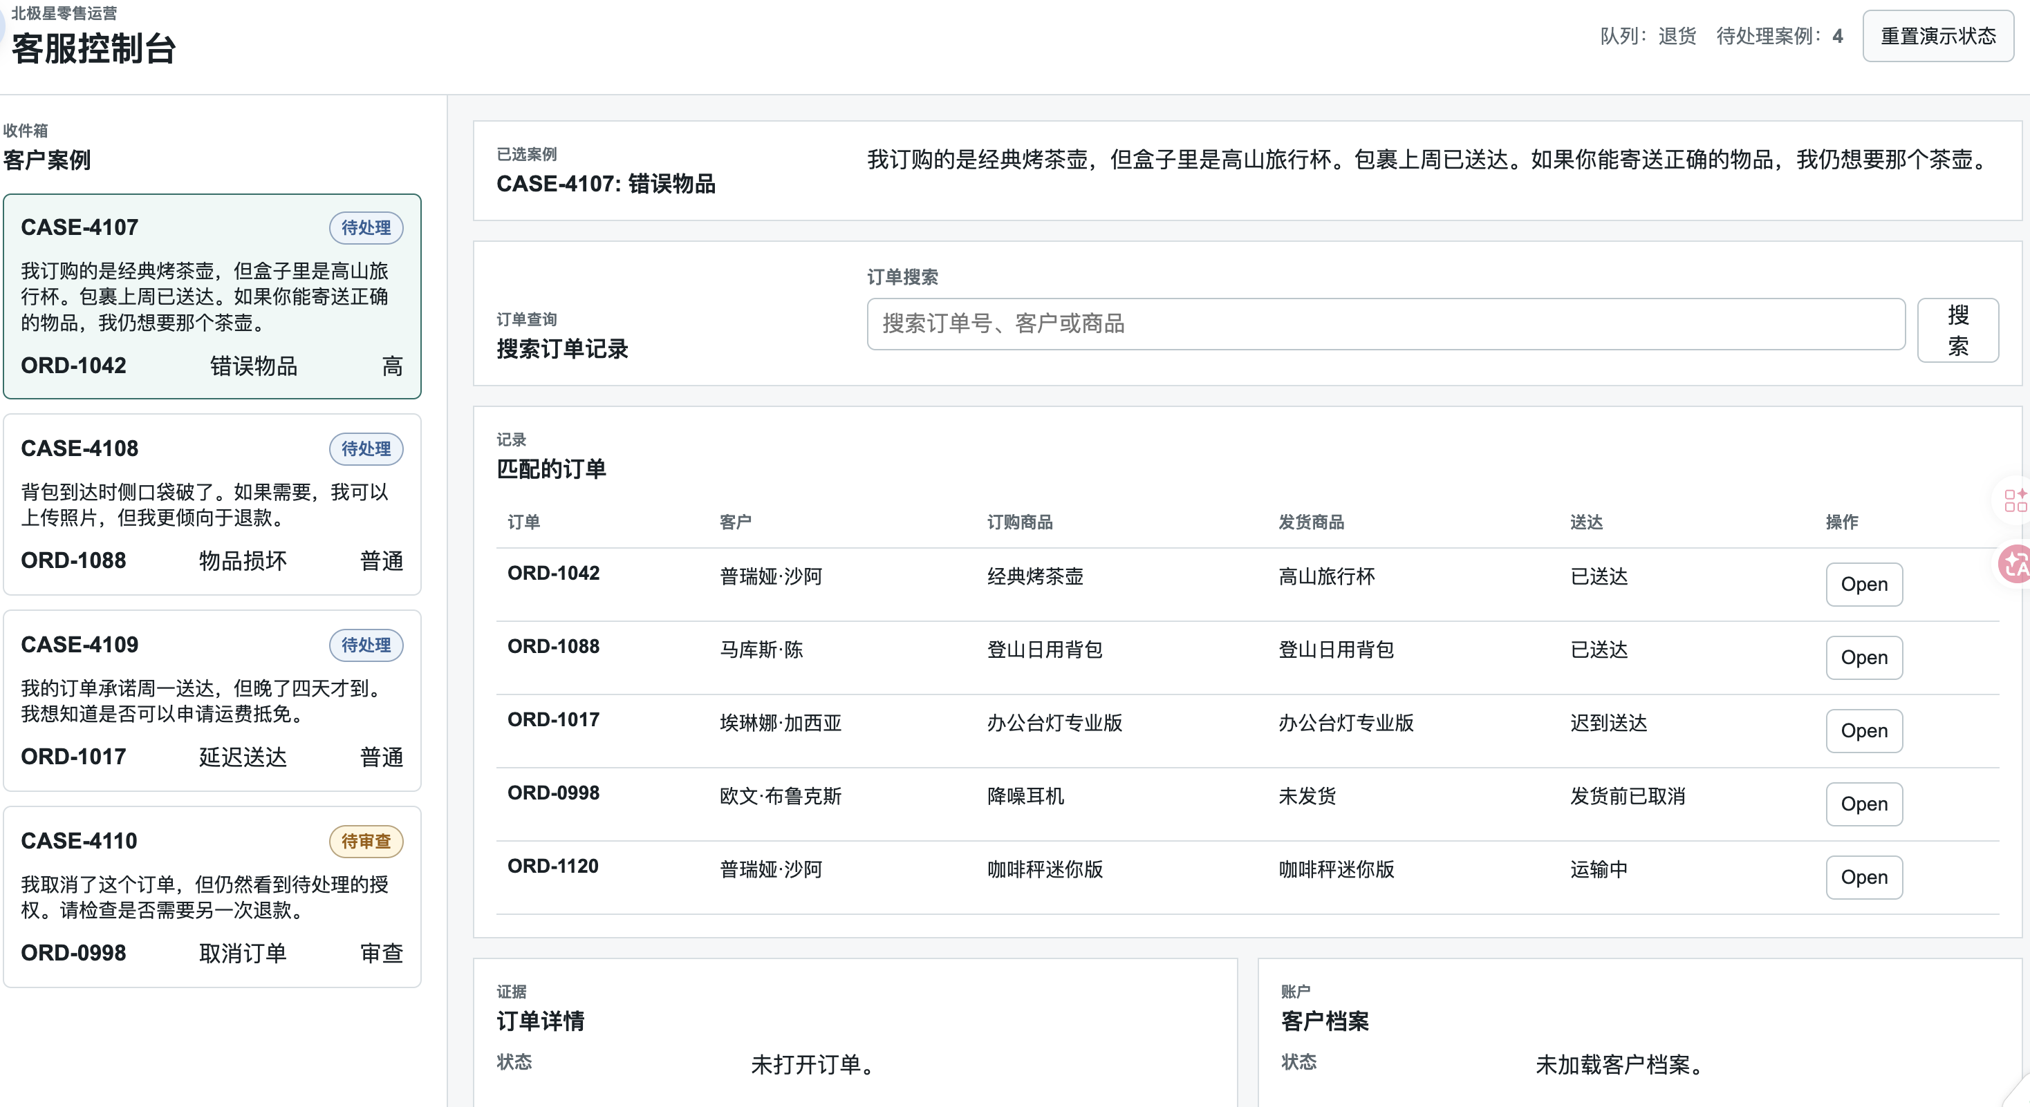
Task: Click 办公台灯专业版 in the 订购商品 column
Action: pyautogui.click(x=1054, y=723)
